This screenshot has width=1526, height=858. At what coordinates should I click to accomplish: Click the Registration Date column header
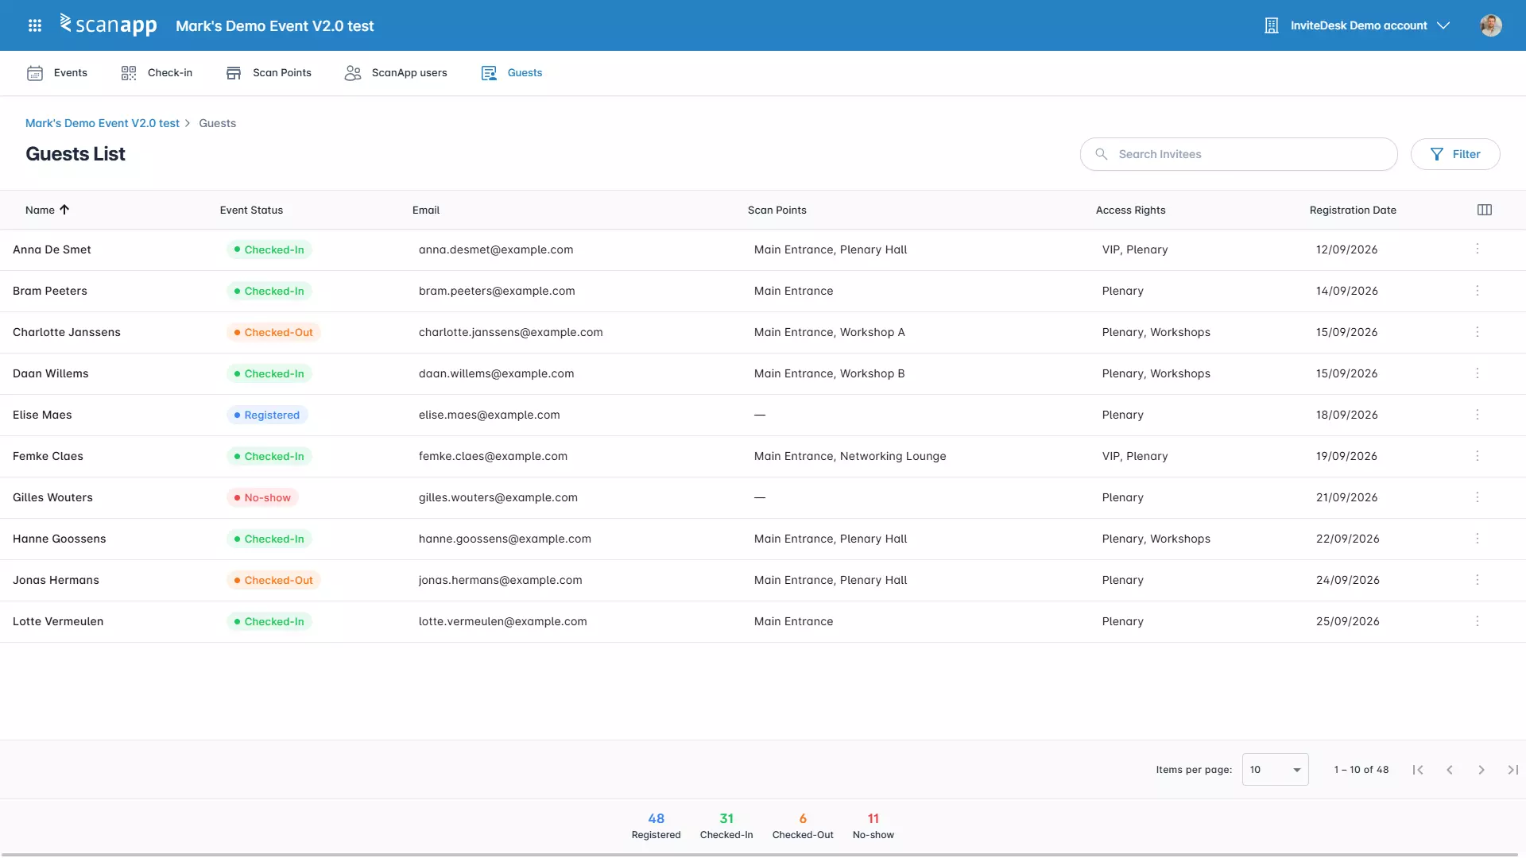pyautogui.click(x=1353, y=210)
